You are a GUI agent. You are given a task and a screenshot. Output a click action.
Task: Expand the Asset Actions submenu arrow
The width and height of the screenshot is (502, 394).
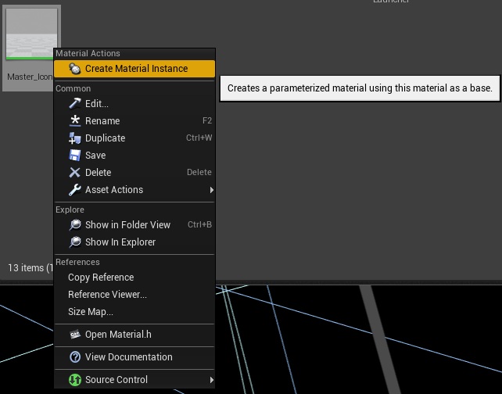(x=211, y=190)
